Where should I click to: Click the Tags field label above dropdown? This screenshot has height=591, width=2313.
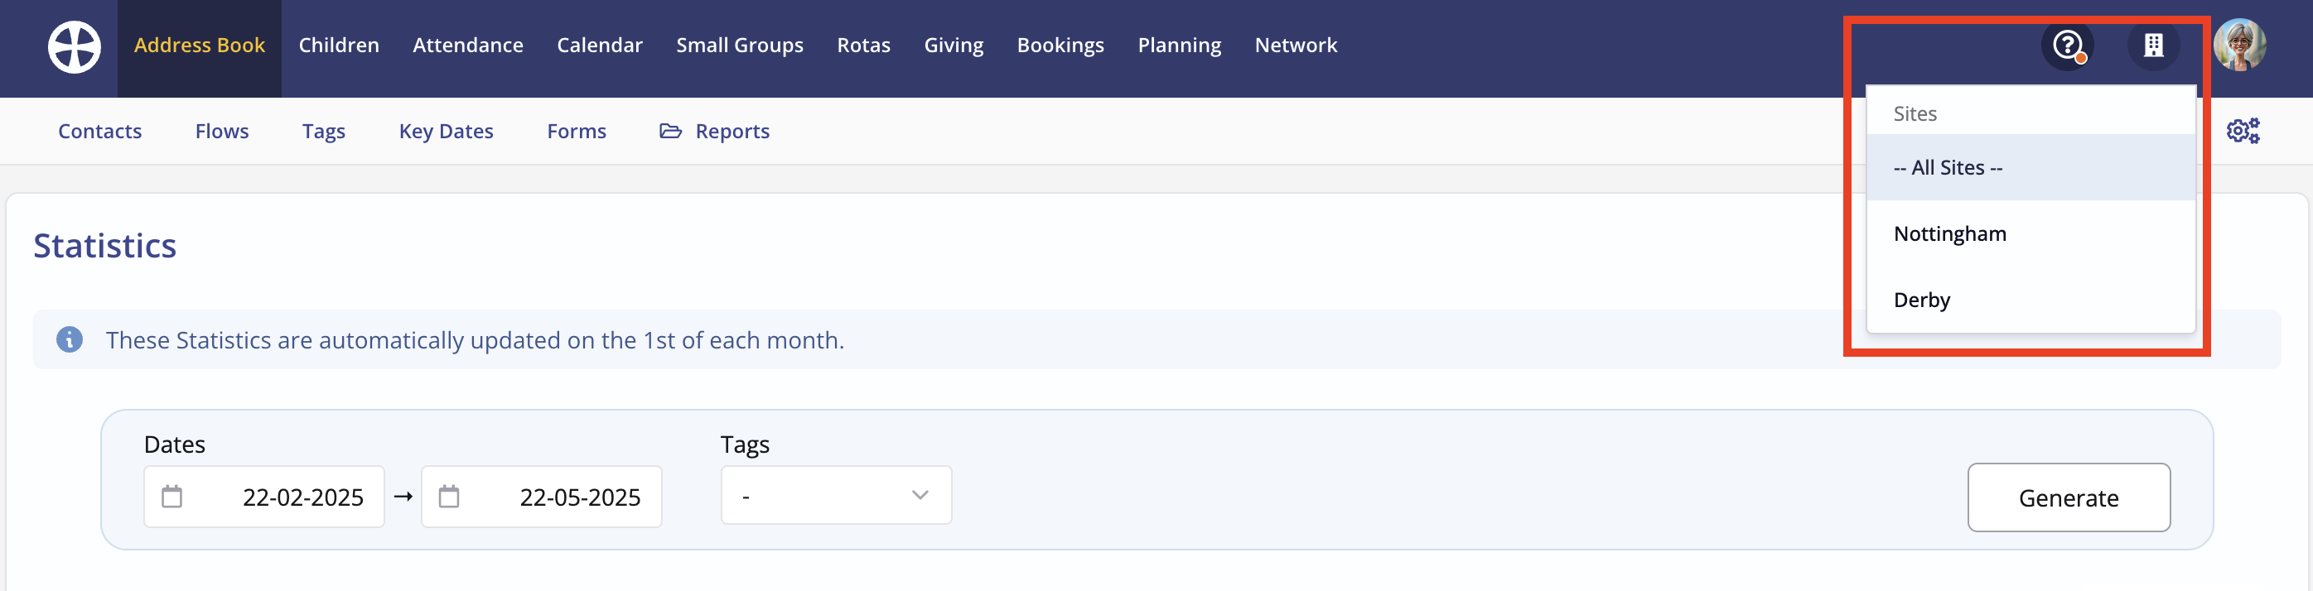[745, 444]
